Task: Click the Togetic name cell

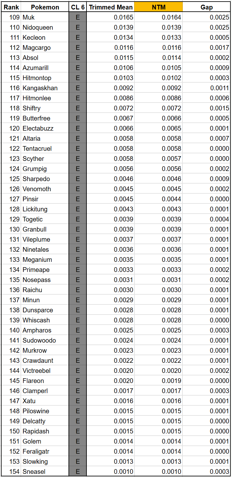Action: pyautogui.click(x=45, y=219)
